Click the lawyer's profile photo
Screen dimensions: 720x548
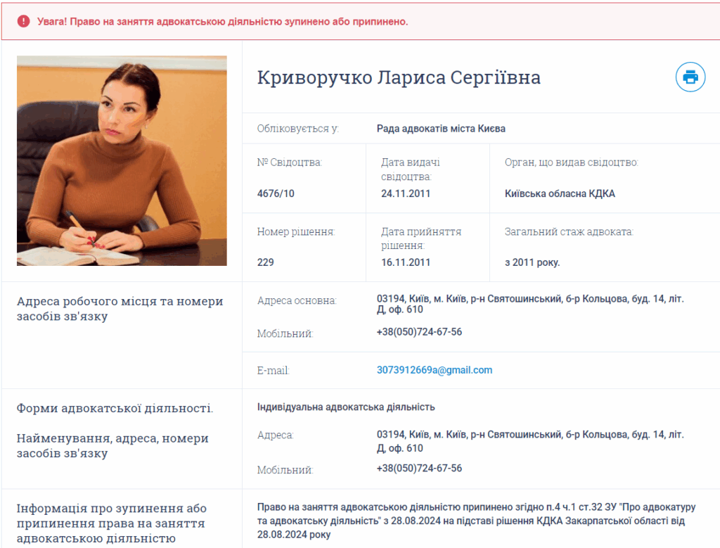(122, 160)
